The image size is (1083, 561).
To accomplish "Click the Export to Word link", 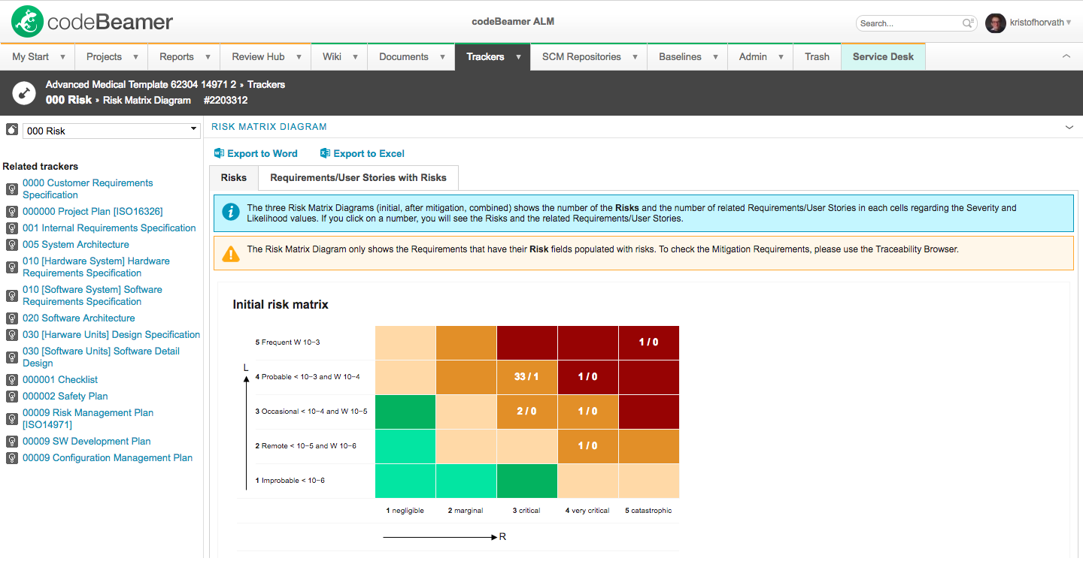I will (x=262, y=154).
